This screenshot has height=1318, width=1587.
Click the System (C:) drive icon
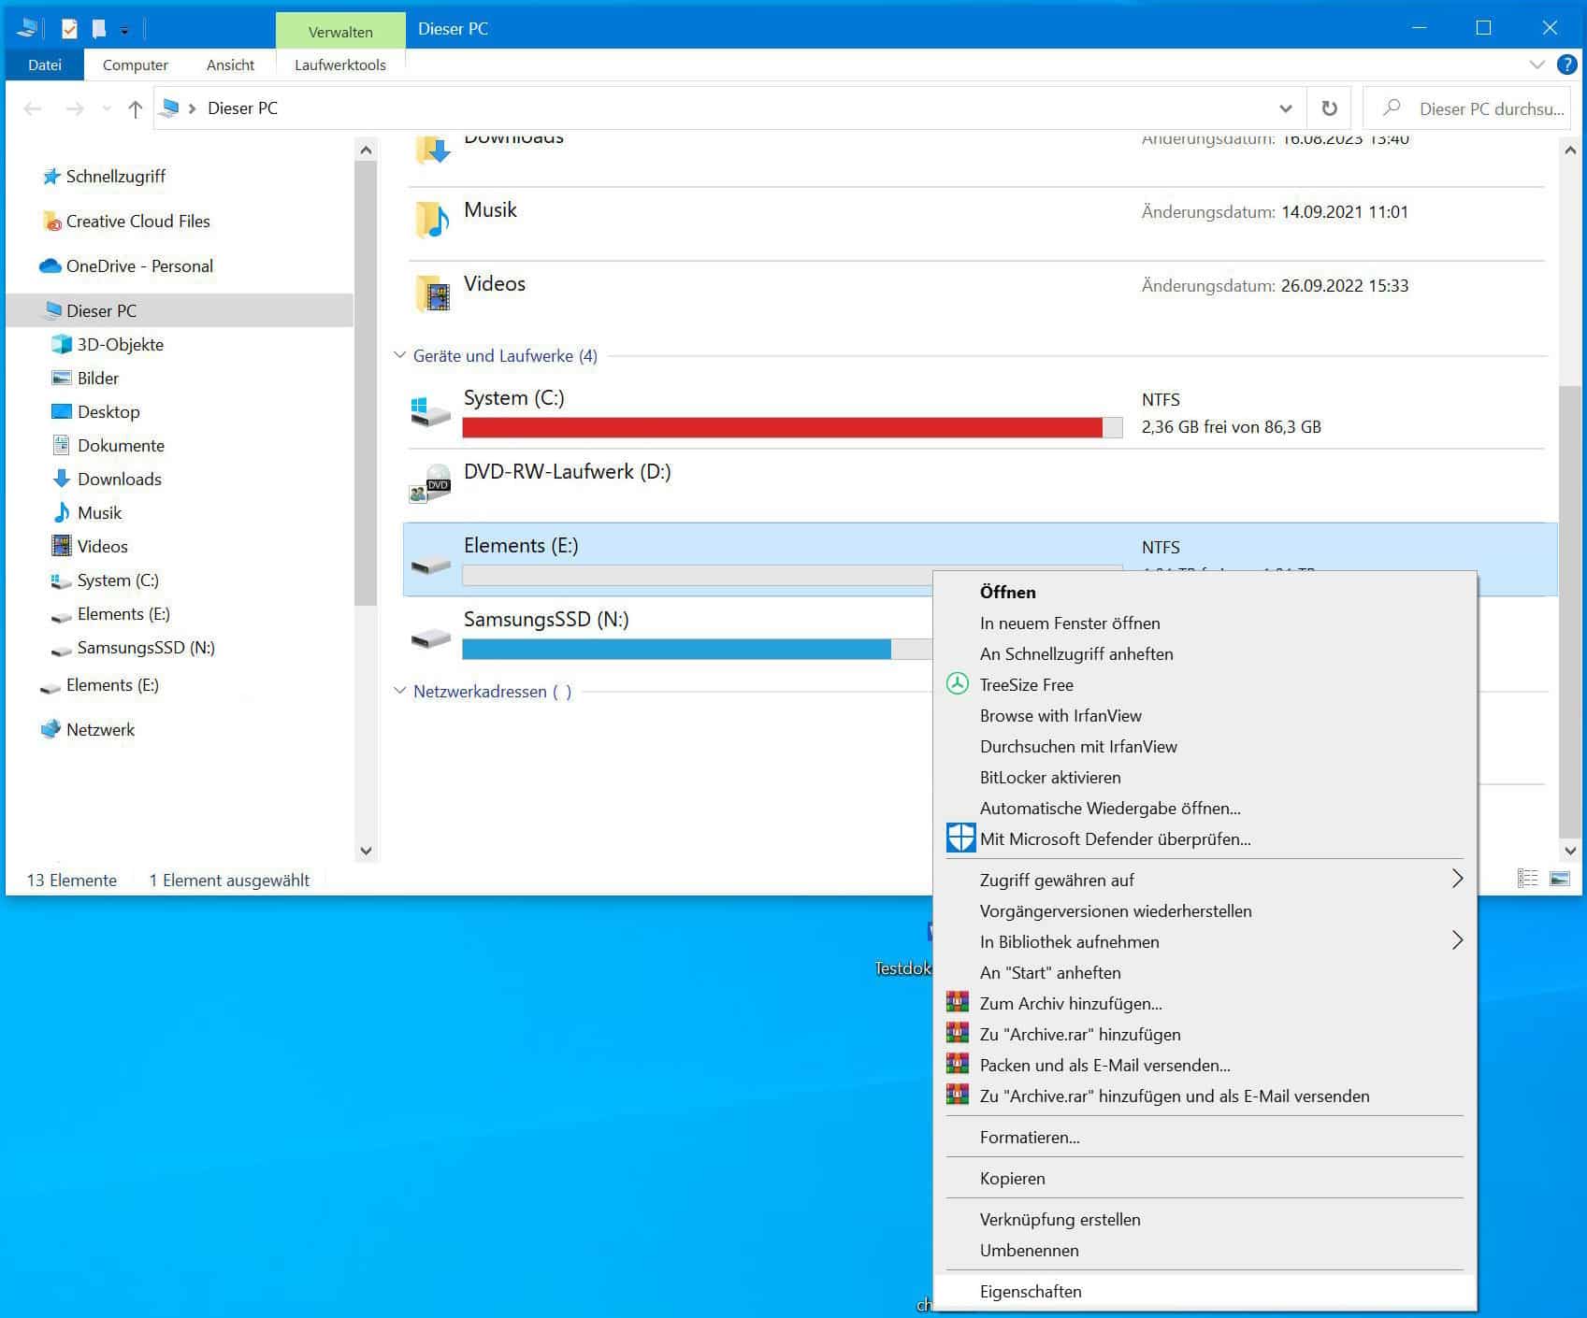(431, 411)
